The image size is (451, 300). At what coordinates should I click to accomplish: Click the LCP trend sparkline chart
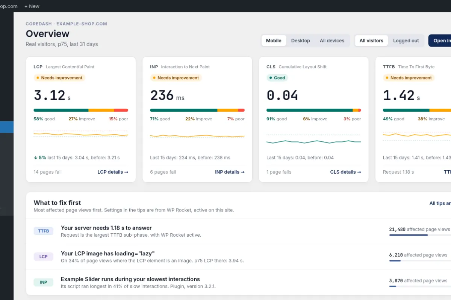pyautogui.click(x=81, y=134)
